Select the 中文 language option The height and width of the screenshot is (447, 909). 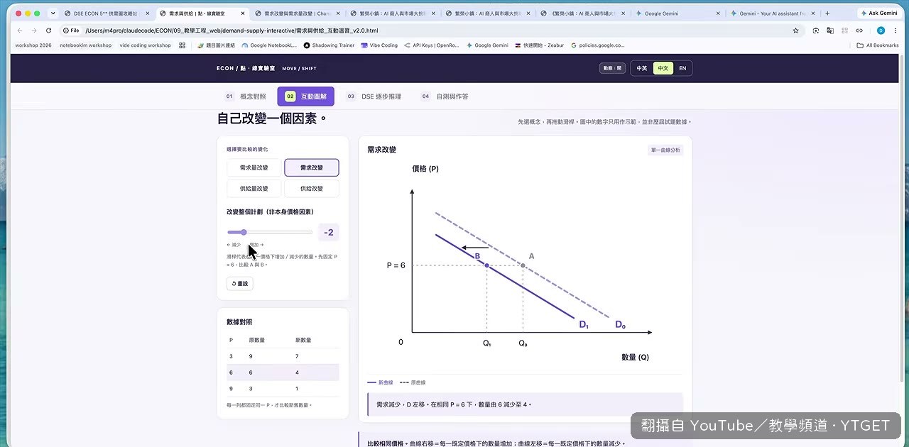click(x=663, y=68)
